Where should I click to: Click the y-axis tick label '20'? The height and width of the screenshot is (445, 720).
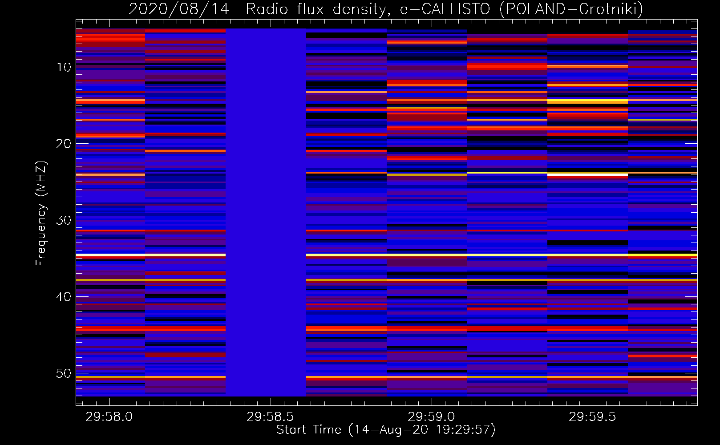[x=64, y=144]
